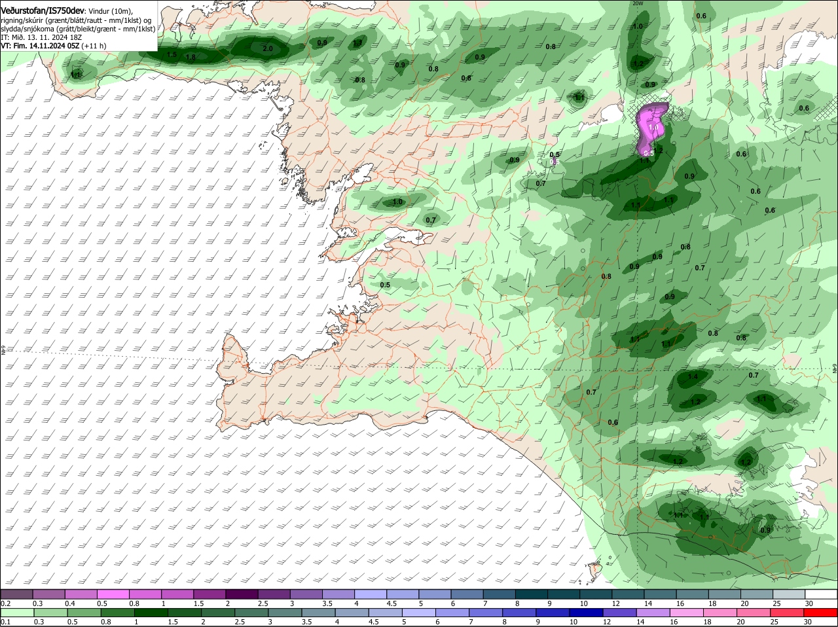Pick the 8 swatch in the lower rain legend
Image resolution: width=838 pixels, height=627 pixels.
click(x=519, y=612)
